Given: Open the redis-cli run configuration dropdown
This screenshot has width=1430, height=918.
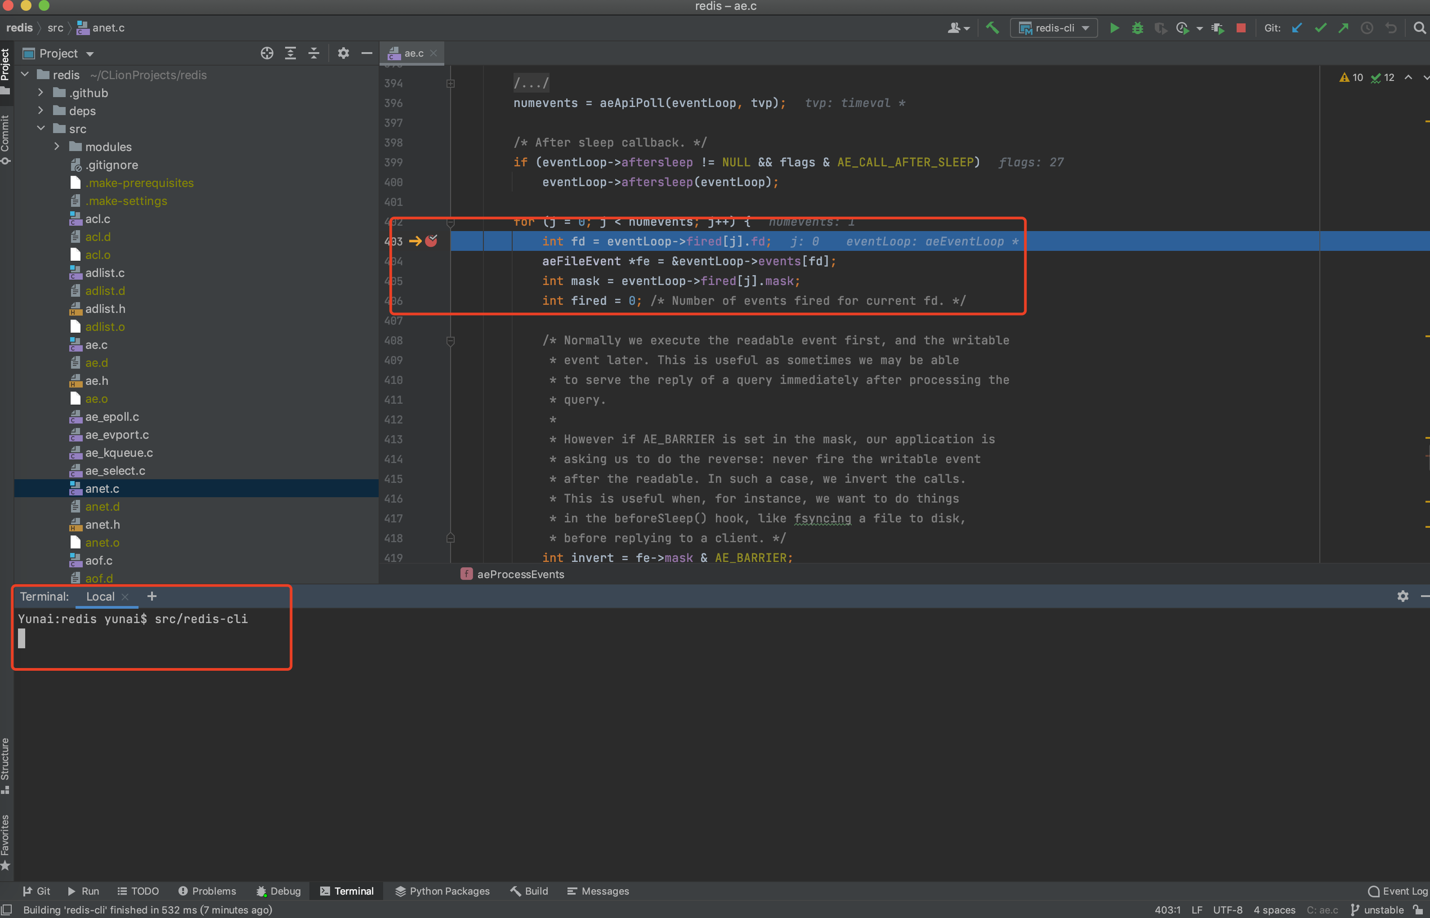Looking at the screenshot, I should pos(1053,28).
